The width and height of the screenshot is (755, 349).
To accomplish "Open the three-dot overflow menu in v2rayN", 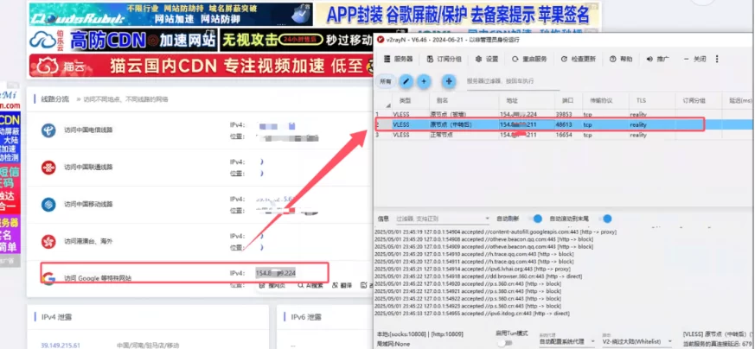I will 717,59.
